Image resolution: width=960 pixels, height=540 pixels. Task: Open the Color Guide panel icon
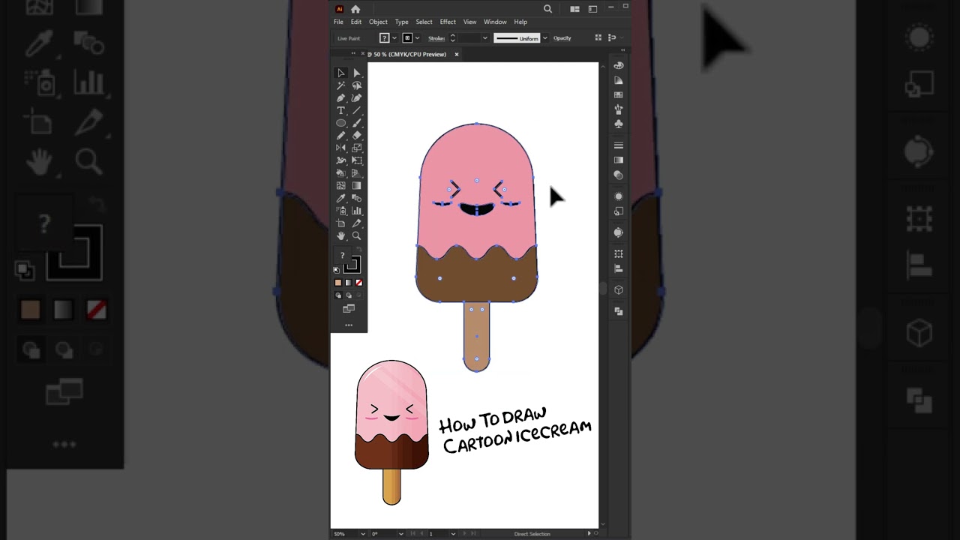pos(619,80)
